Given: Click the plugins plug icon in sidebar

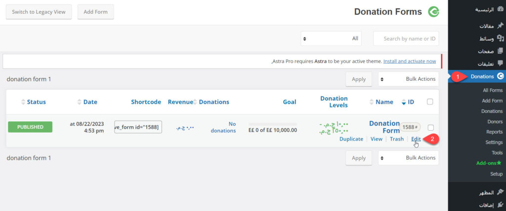Looking at the screenshot, I should 500,205.
